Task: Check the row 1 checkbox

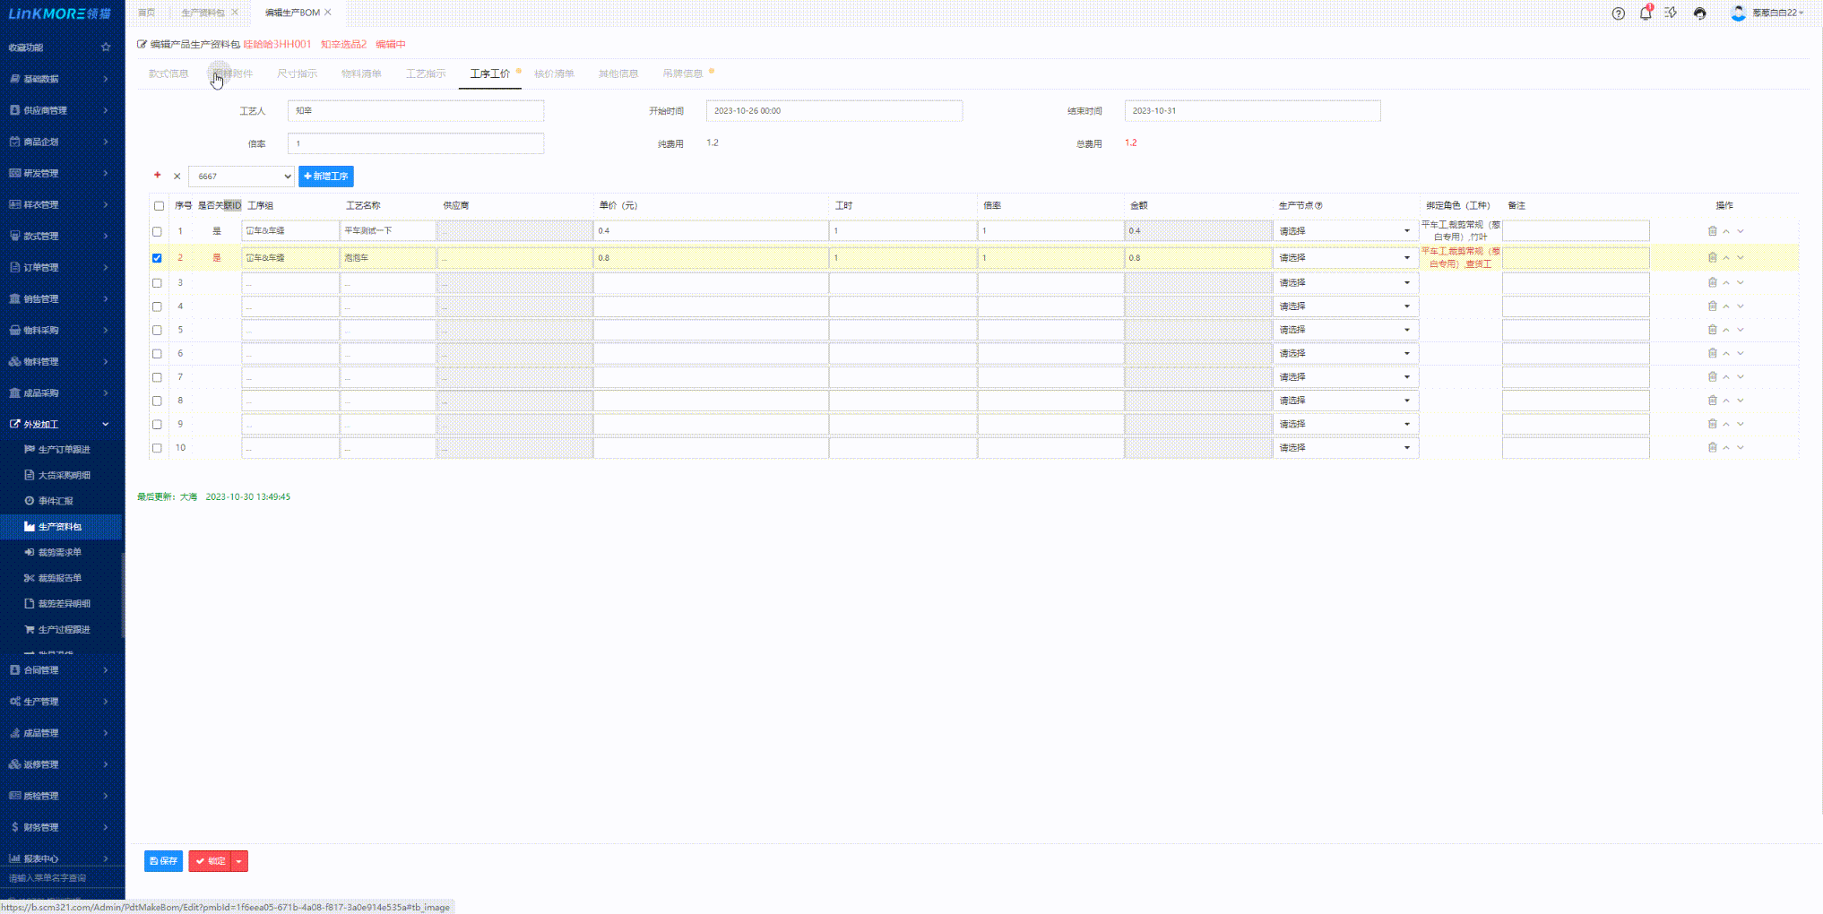Action: tap(157, 231)
